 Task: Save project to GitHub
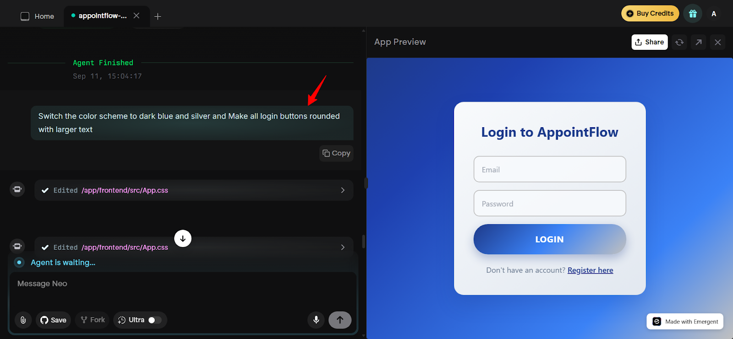click(x=53, y=320)
